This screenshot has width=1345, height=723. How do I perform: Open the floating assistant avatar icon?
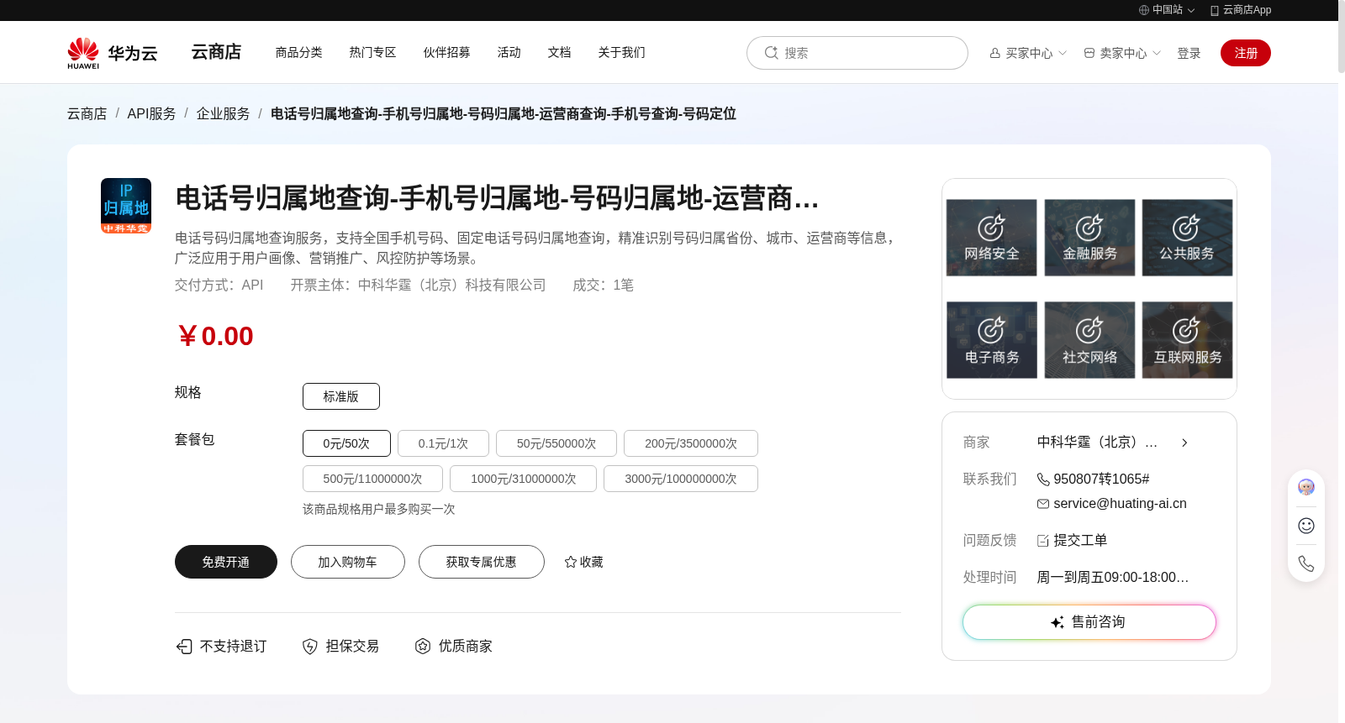(1306, 487)
